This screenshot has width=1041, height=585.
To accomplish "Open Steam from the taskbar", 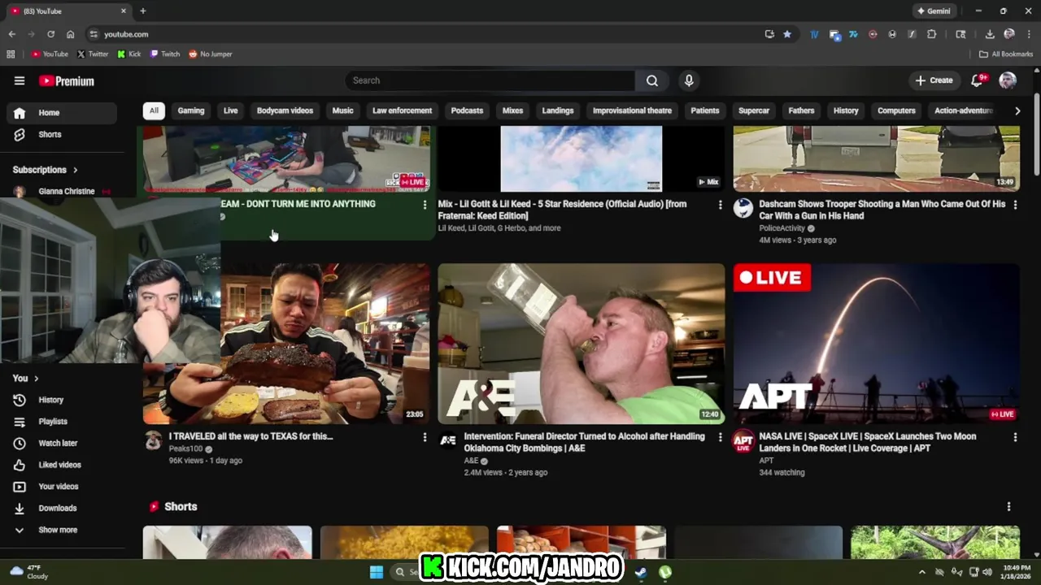I will click(641, 572).
